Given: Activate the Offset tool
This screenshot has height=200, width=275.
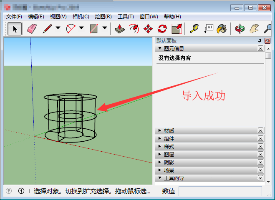Looking at the screenshot, I should pyautogui.click(x=134, y=29).
